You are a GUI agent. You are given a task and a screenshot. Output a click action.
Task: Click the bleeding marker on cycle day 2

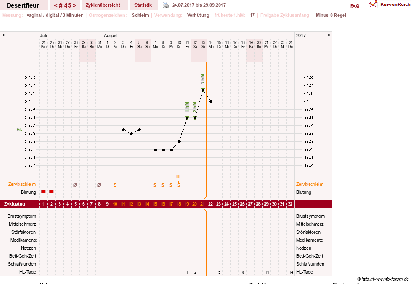(52, 191)
